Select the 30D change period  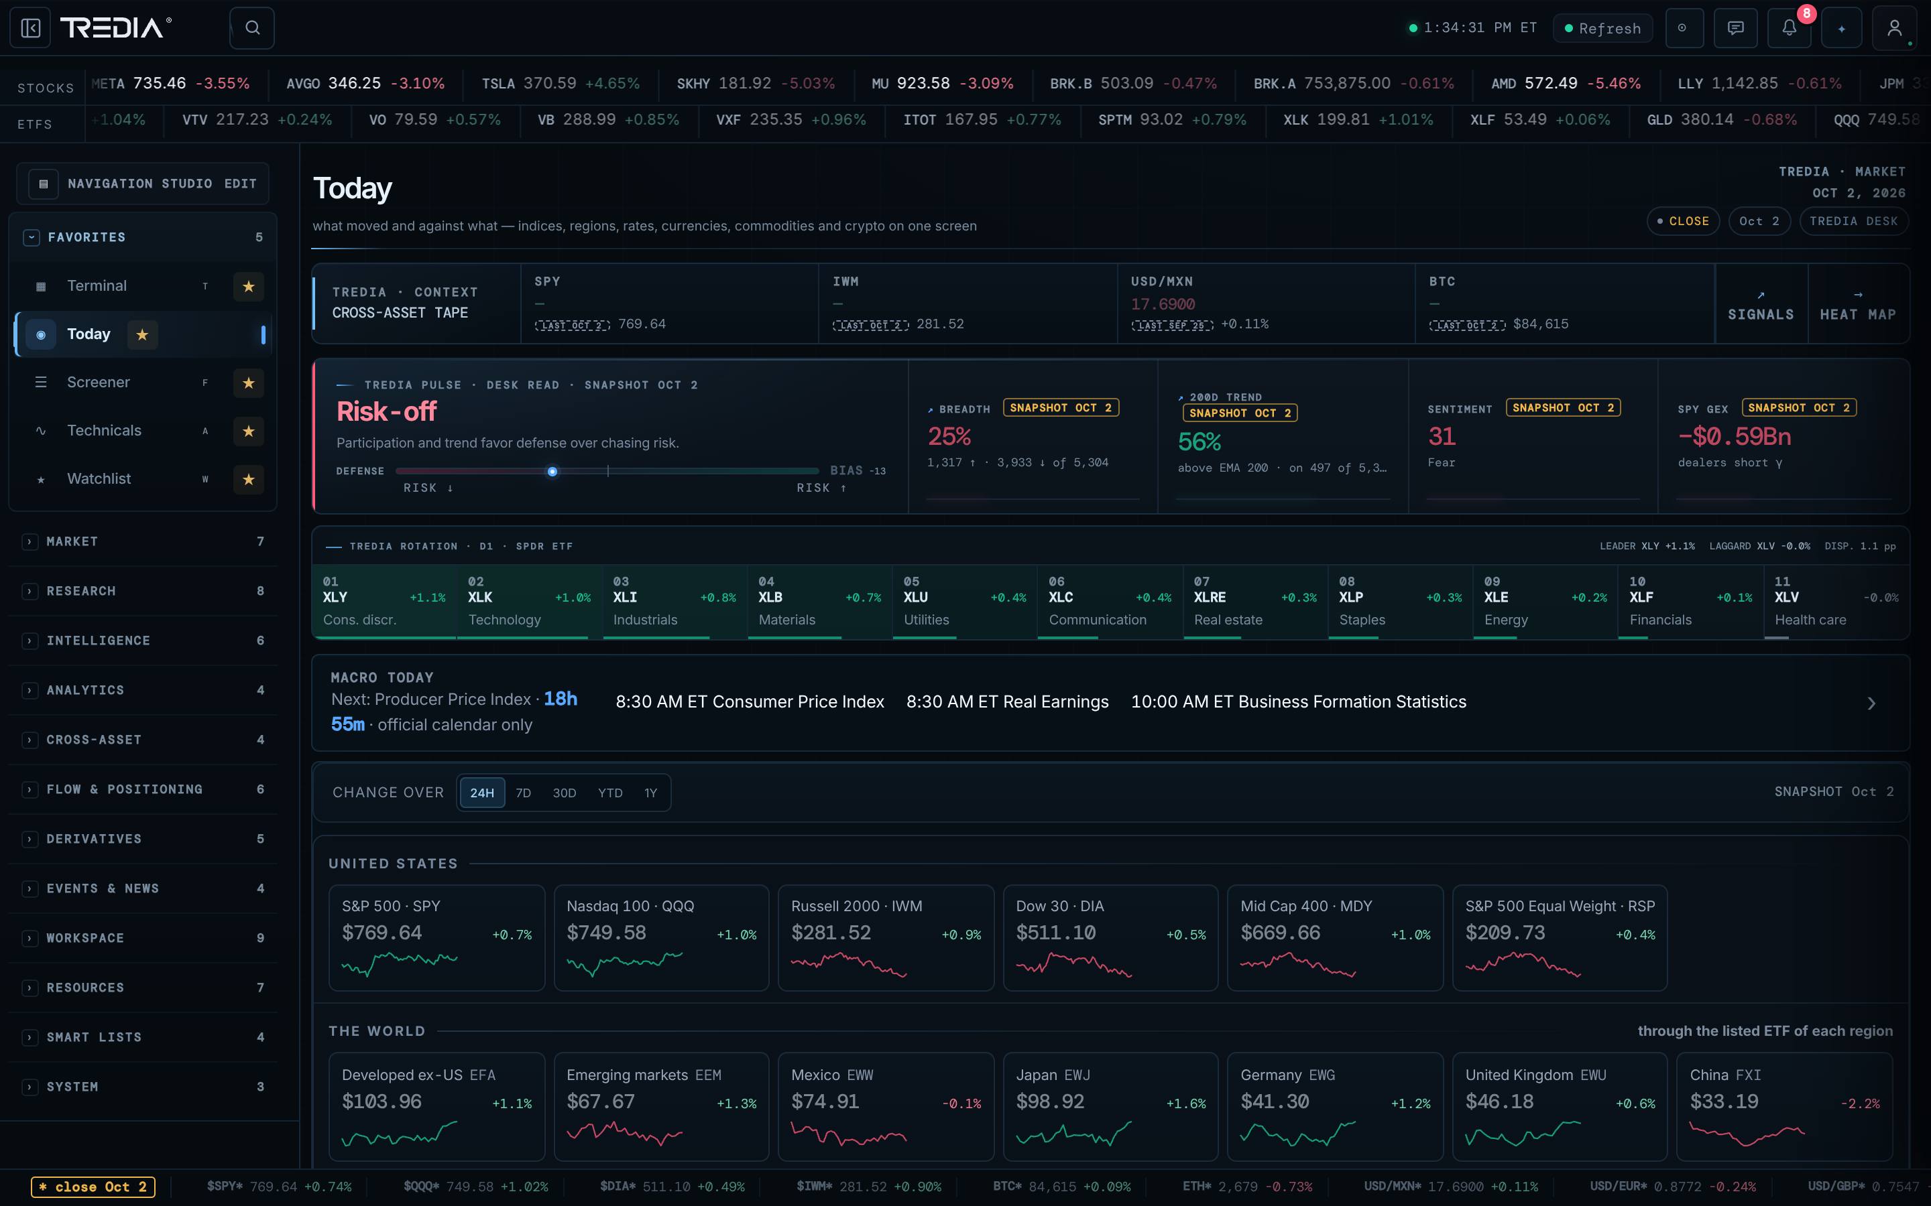click(564, 793)
